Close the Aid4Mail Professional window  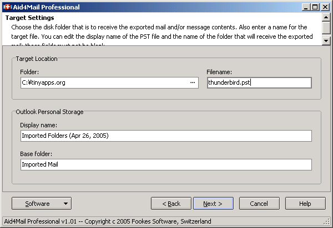pyautogui.click(x=324, y=7)
